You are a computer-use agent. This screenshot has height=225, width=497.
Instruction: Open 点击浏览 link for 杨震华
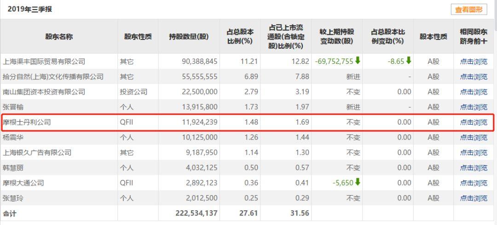pyautogui.click(x=474, y=137)
